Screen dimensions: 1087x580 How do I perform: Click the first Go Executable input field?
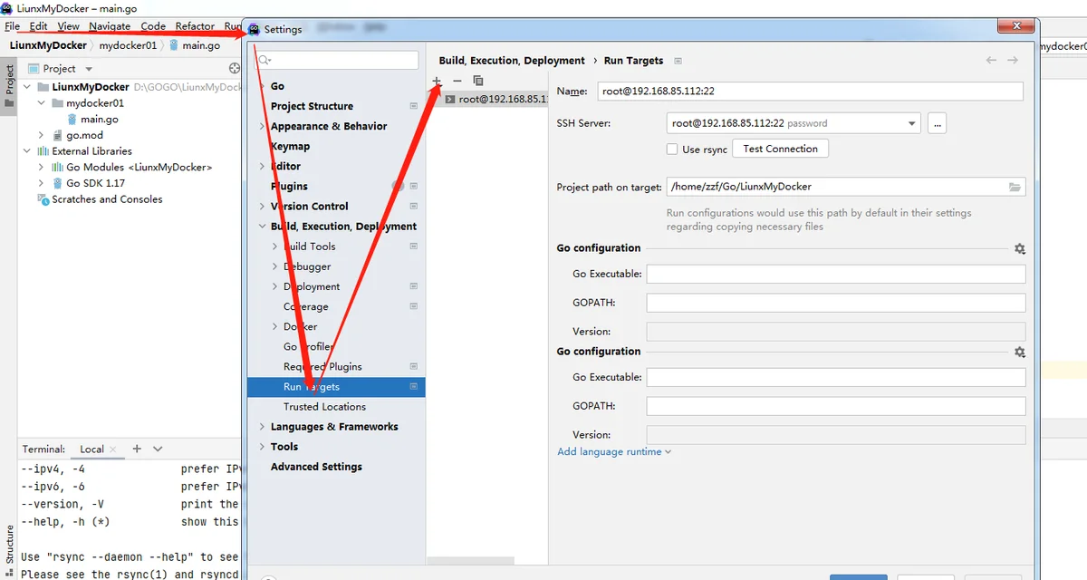pyautogui.click(x=835, y=274)
